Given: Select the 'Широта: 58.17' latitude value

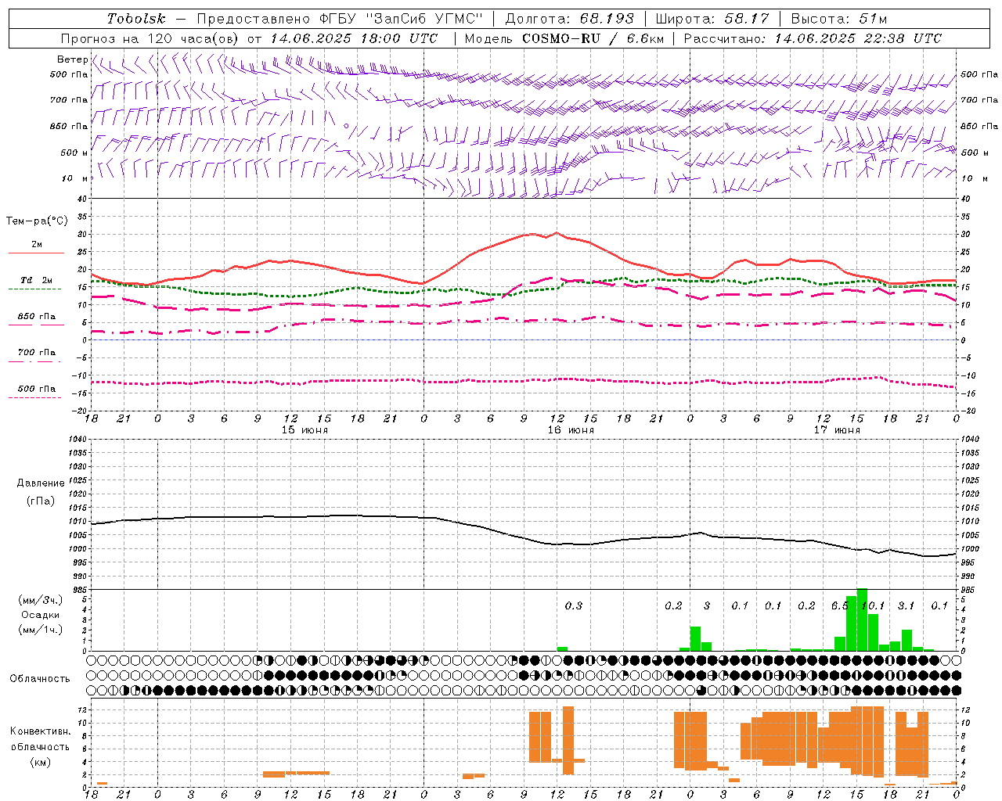Looking at the screenshot, I should coord(712,18).
